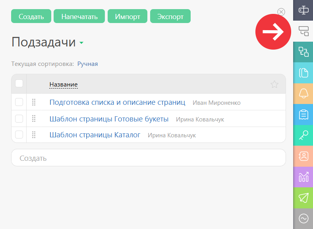Viewport: 313px width, 229px height.
Task: Click drag handle of Шаблон страницы Каталог row
Action: coord(34,135)
